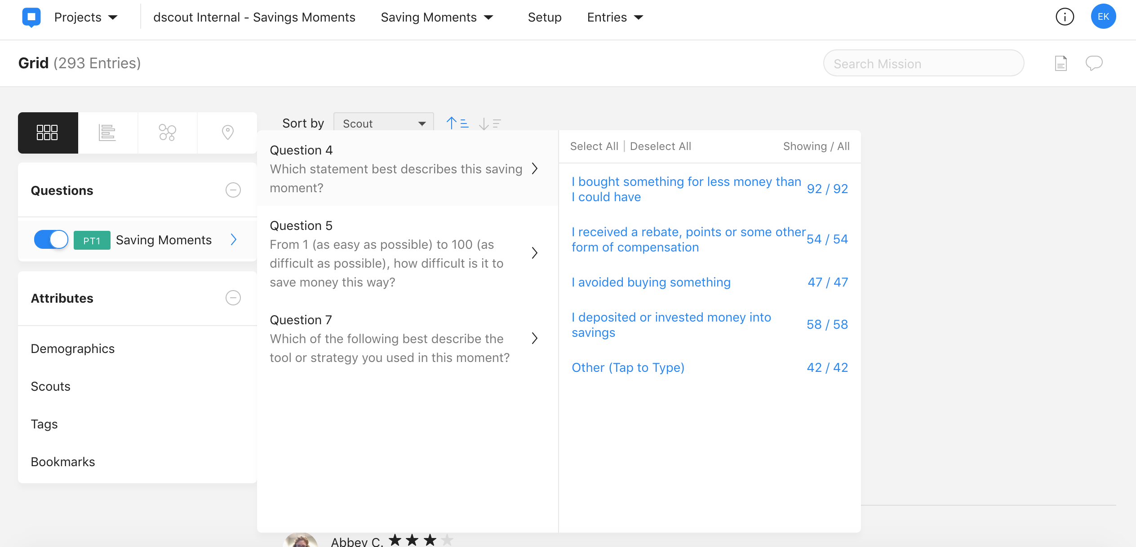
Task: Click Select All link
Action: [594, 146]
